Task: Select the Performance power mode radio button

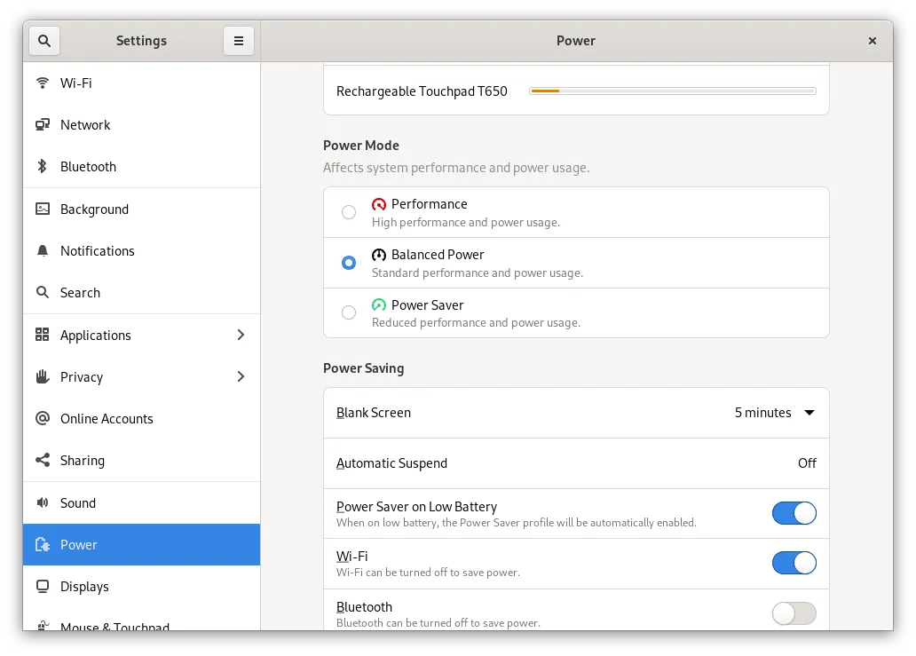Action: [x=349, y=212]
